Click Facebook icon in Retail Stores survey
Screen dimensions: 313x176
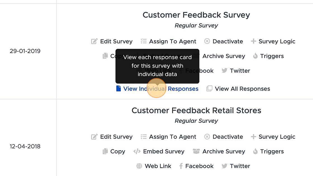[x=181, y=166]
